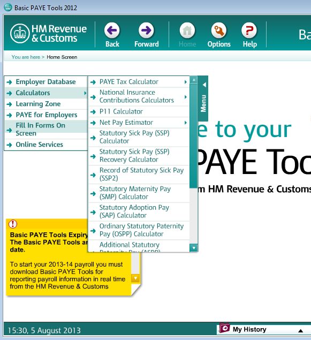
Task: Click submenu scrollbar up arrow
Action: point(194,80)
